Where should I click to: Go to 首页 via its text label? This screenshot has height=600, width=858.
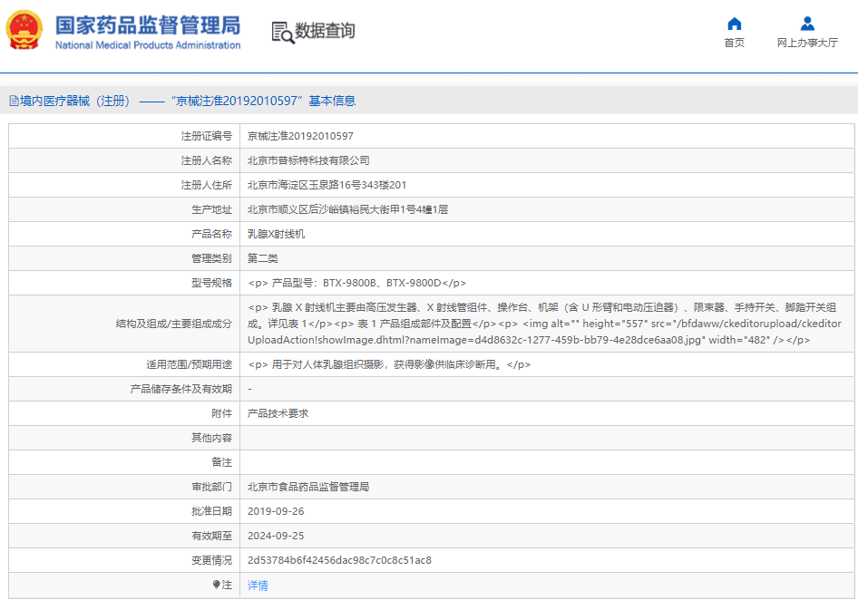pos(735,44)
